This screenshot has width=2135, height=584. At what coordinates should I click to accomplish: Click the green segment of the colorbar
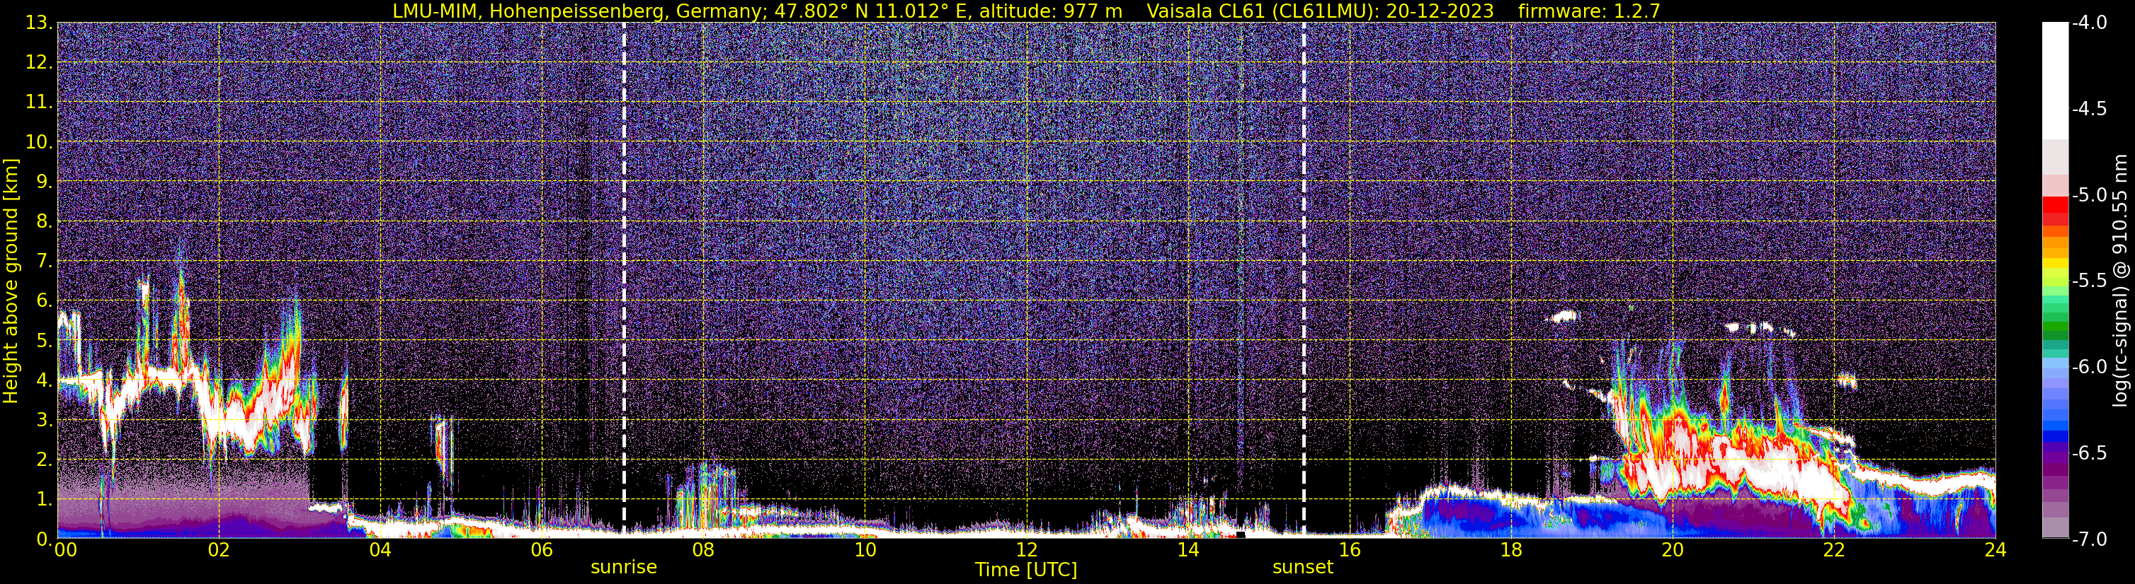[2054, 327]
